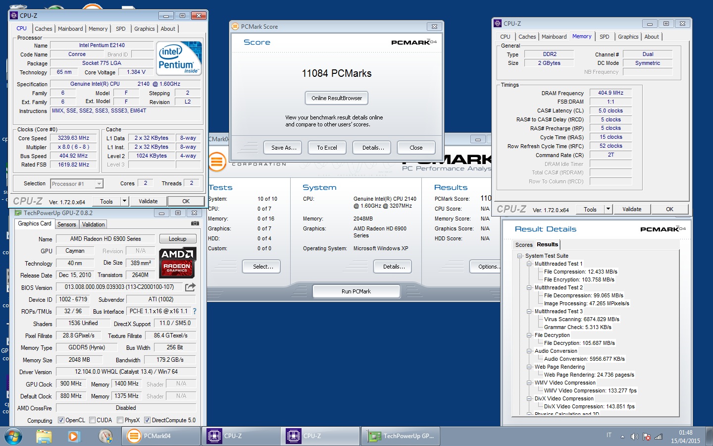Click the network signal tray icon
Image resolution: width=713 pixels, height=446 pixels.
659,437
